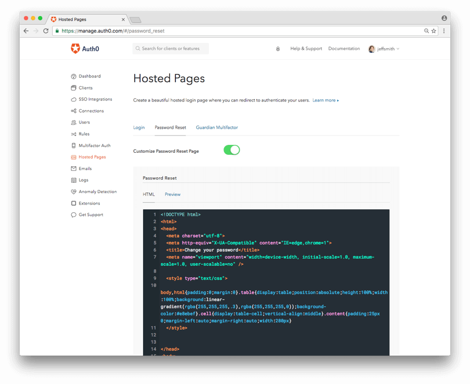
Task: Click code line with title Change your password
Action: pos(213,250)
